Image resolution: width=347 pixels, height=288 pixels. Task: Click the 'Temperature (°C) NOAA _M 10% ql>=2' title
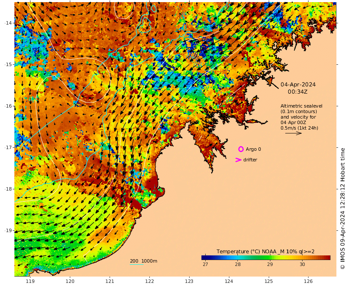coord(265,252)
